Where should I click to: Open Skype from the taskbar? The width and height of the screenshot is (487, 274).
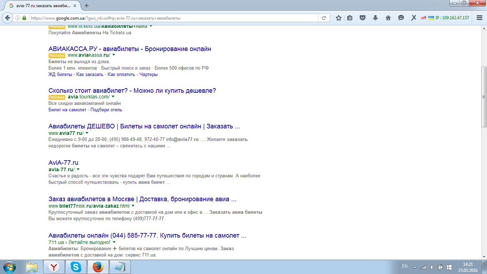point(76,267)
